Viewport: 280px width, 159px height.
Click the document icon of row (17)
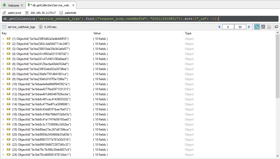8,119
